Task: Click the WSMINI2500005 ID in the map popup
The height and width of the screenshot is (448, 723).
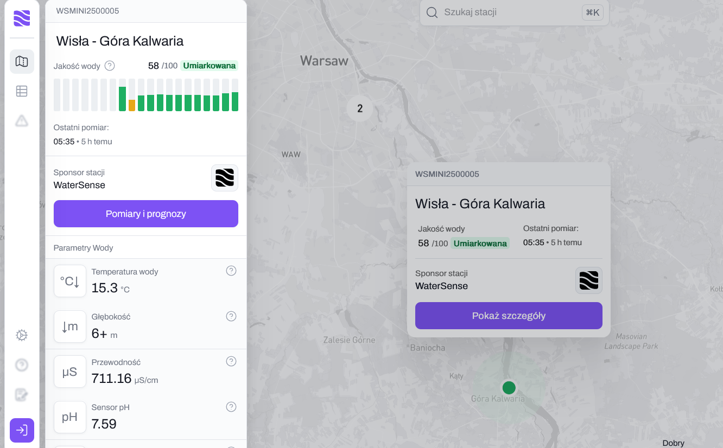Action: pyautogui.click(x=447, y=174)
